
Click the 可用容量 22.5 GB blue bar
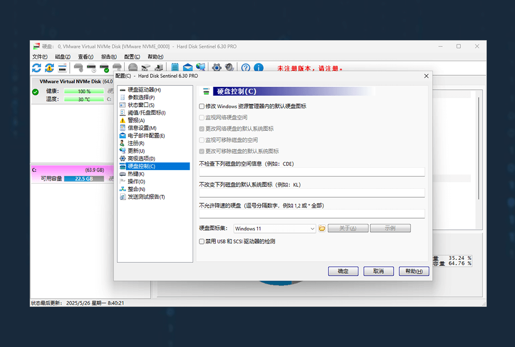pos(84,178)
